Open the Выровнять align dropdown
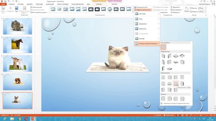Image resolution: width=216 pixels, height=121 pixels. 175,7
